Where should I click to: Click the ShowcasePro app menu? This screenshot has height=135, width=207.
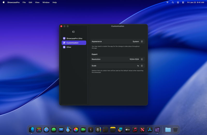click(13, 2)
